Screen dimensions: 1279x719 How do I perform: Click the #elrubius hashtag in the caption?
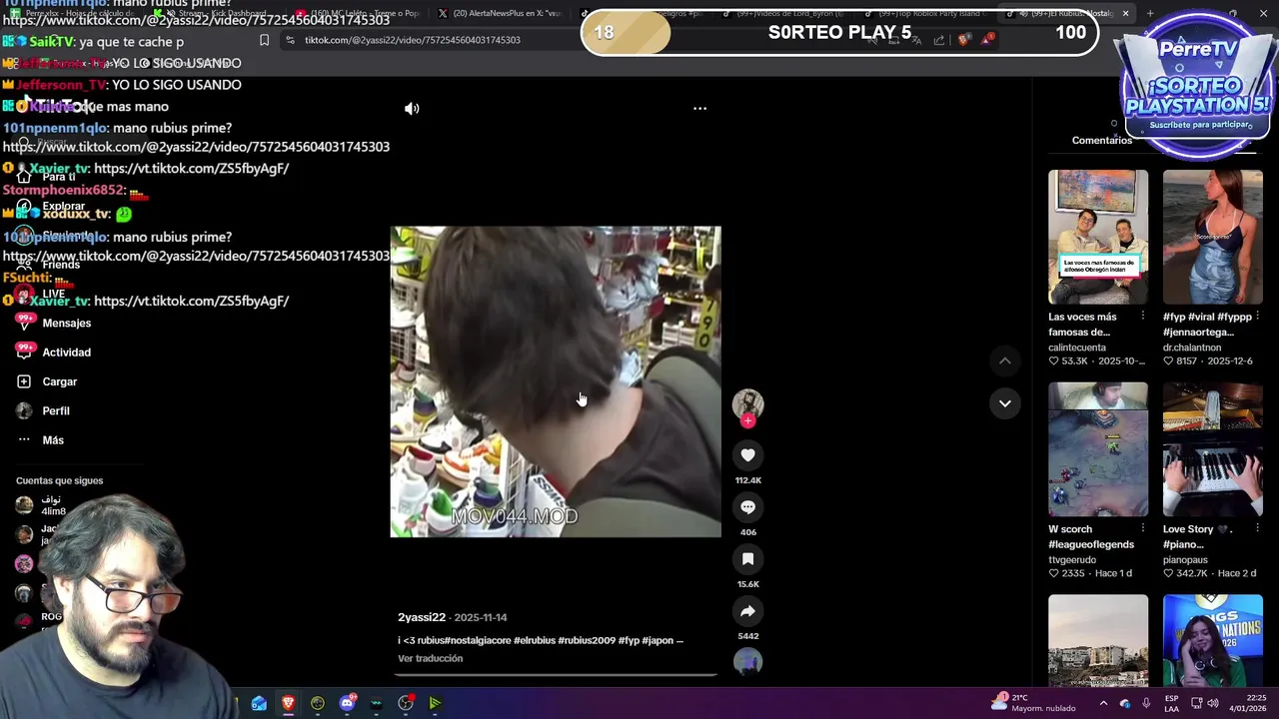(534, 640)
